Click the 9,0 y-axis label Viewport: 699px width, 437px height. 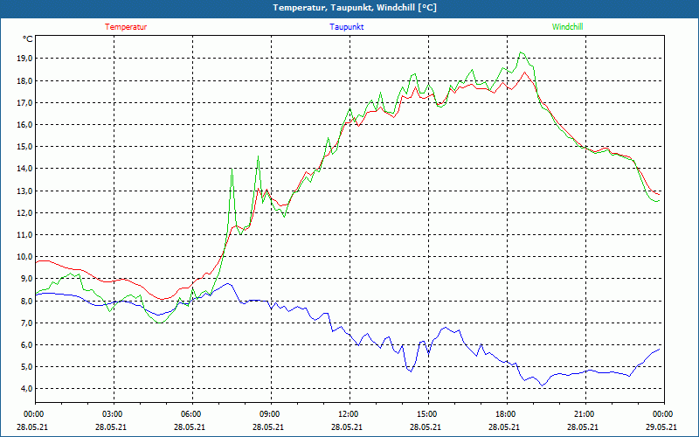coord(26,278)
